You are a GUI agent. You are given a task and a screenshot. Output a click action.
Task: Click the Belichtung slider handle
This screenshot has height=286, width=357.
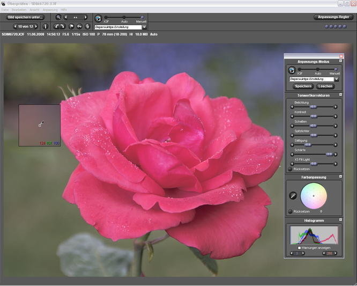pos(313,107)
